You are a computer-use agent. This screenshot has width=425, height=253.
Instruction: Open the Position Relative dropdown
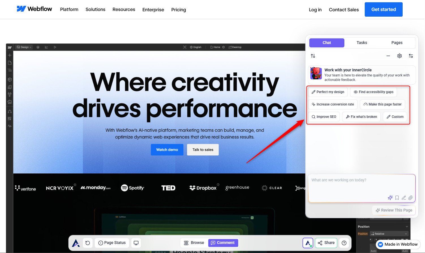tap(389, 234)
